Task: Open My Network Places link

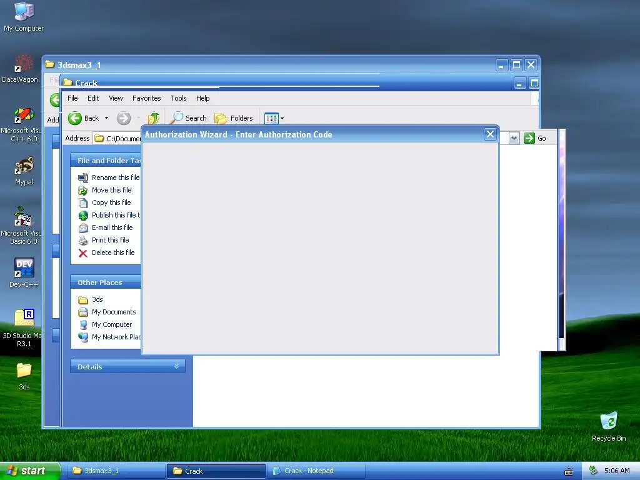Action: [x=109, y=337]
